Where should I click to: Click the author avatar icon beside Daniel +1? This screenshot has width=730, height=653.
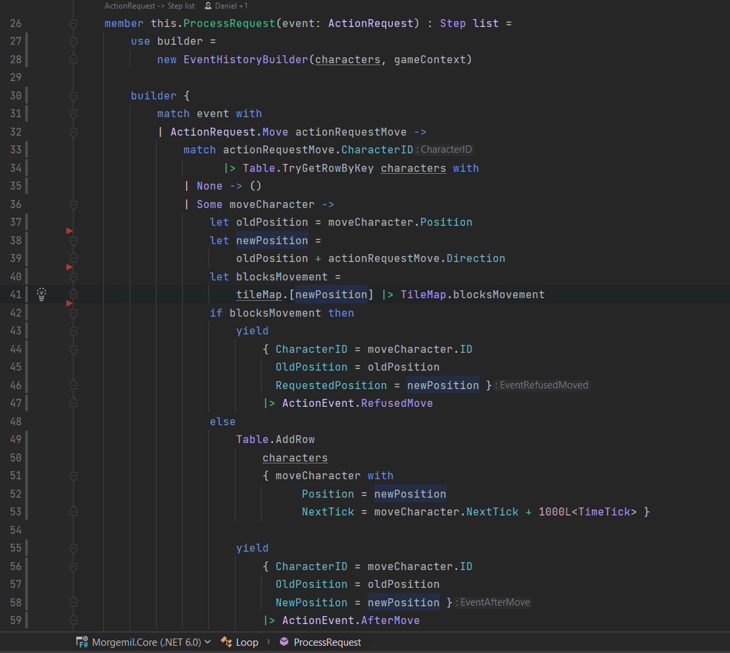tap(208, 6)
